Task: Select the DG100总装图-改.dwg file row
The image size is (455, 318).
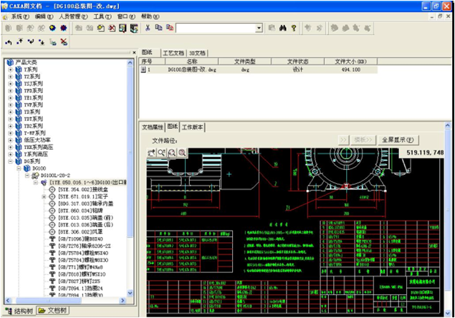Action: (x=259, y=69)
